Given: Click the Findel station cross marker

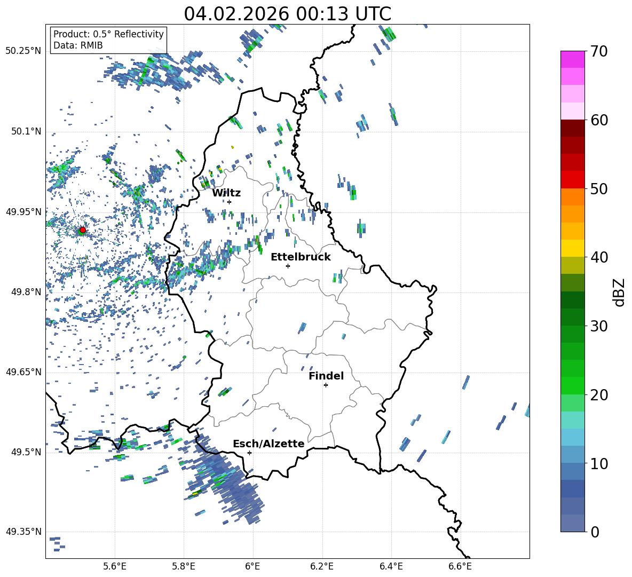Looking at the screenshot, I should pyautogui.click(x=326, y=385).
